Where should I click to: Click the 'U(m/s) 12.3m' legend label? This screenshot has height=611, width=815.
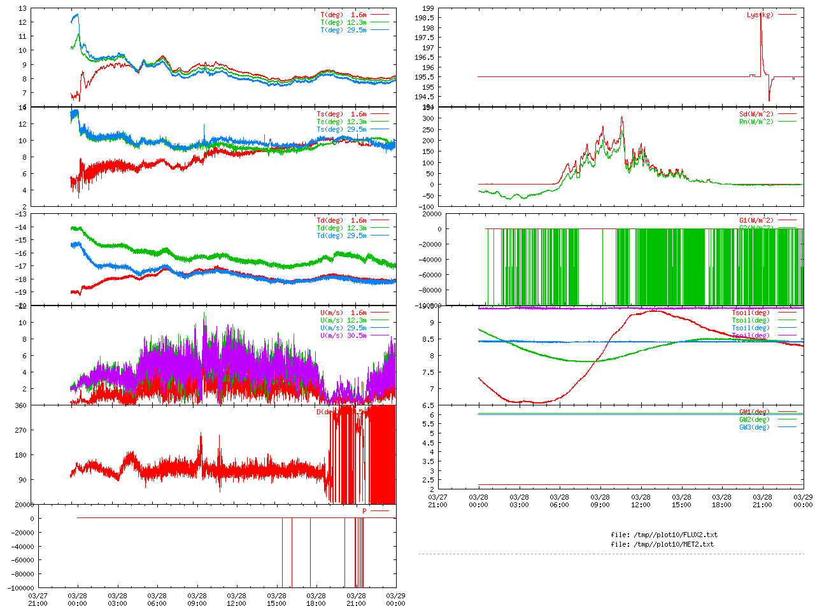(x=343, y=320)
